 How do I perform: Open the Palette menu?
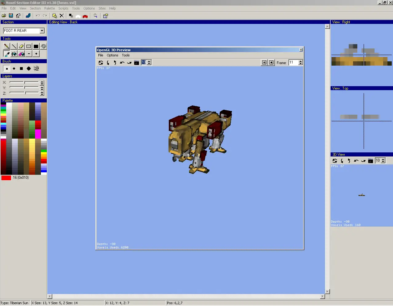point(49,8)
